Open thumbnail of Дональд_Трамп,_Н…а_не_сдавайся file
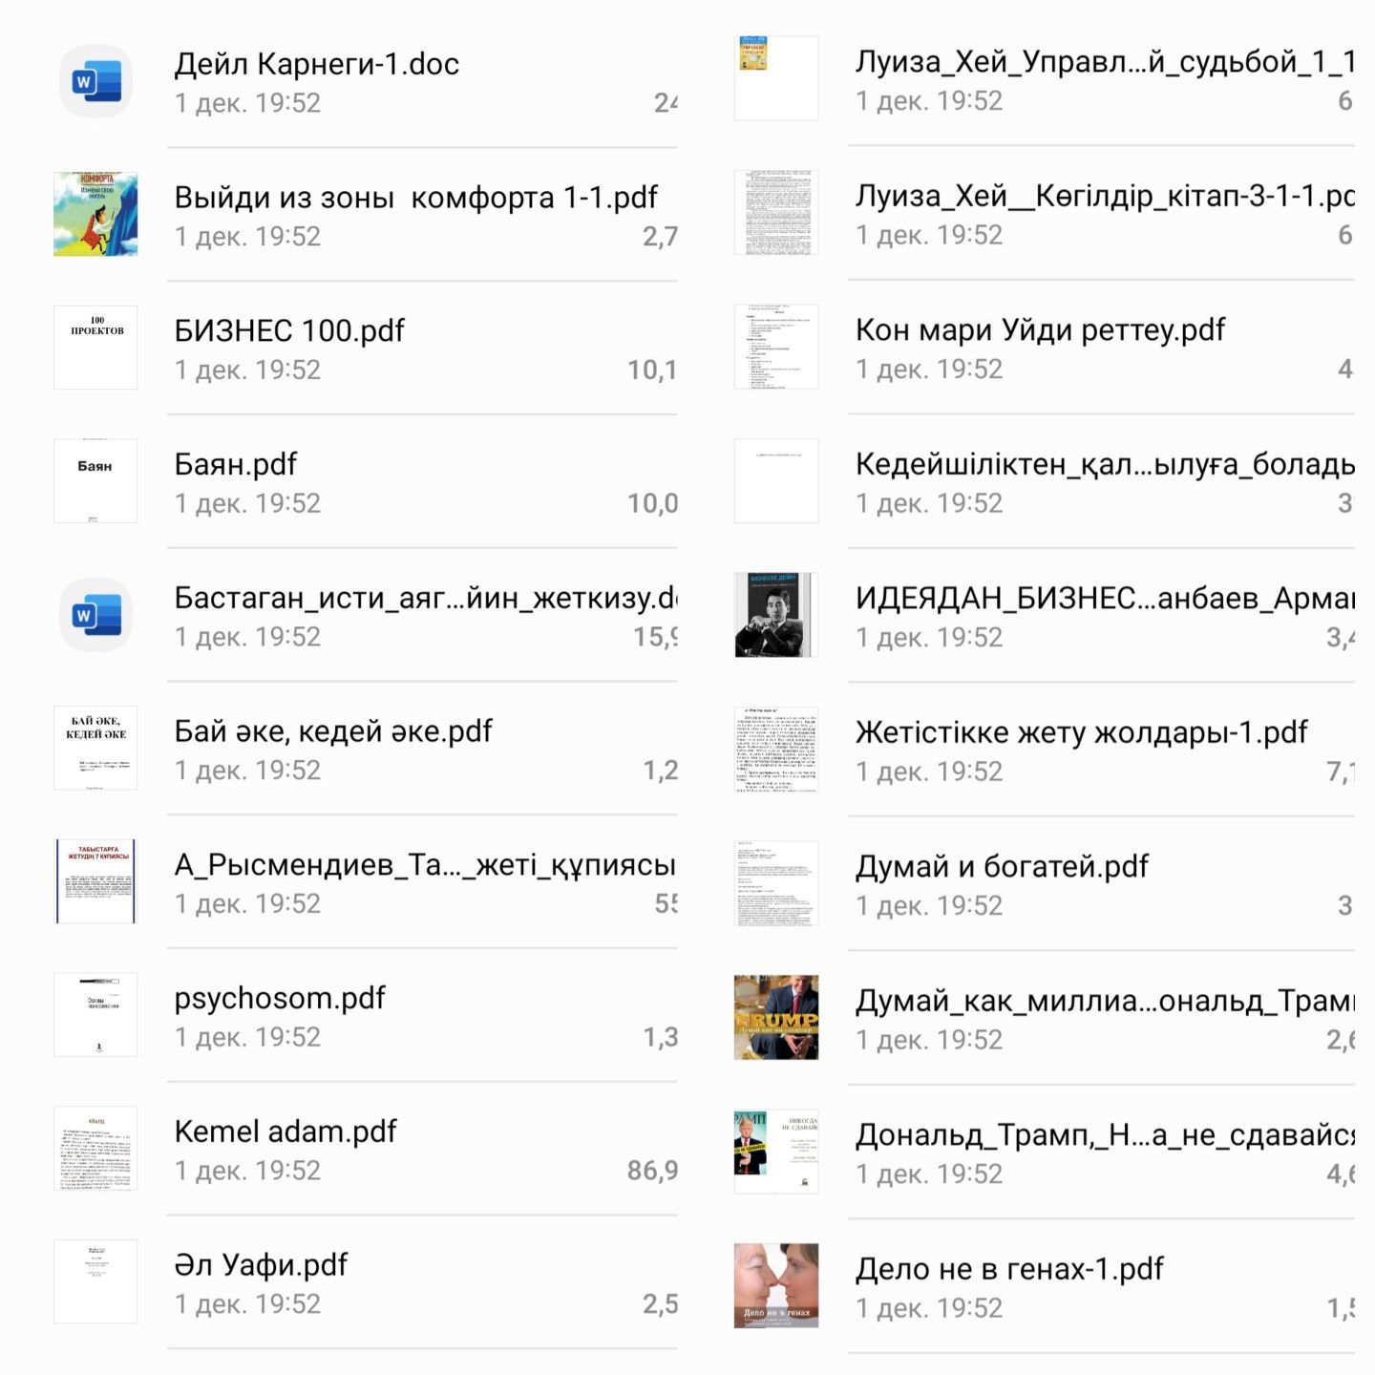Viewport: 1375px width, 1375px height. pyautogui.click(x=776, y=1152)
